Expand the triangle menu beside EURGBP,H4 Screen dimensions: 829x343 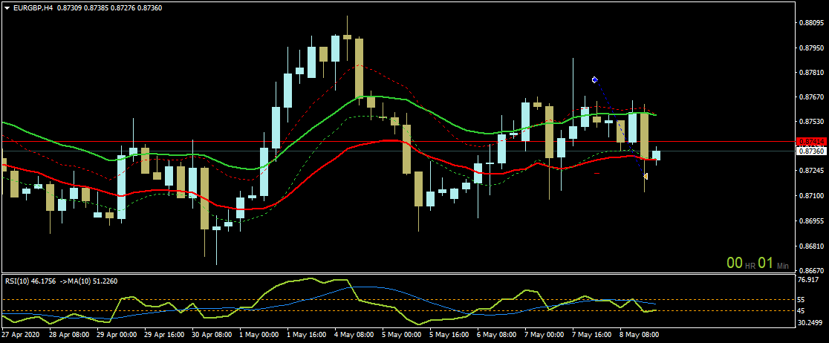tap(7, 8)
